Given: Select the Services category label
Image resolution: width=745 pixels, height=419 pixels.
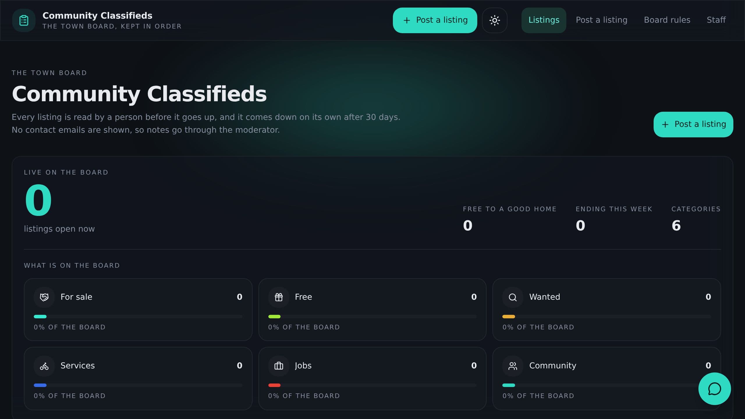Looking at the screenshot, I should coord(77,366).
